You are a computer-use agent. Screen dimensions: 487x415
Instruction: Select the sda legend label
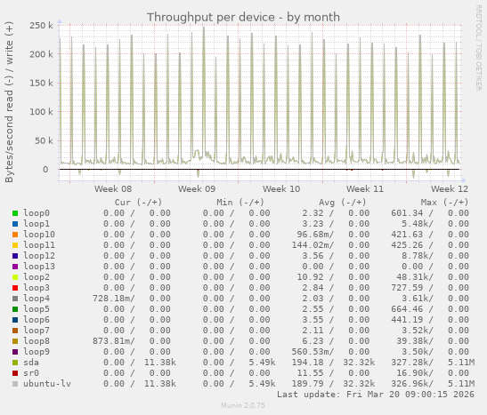coord(31,363)
